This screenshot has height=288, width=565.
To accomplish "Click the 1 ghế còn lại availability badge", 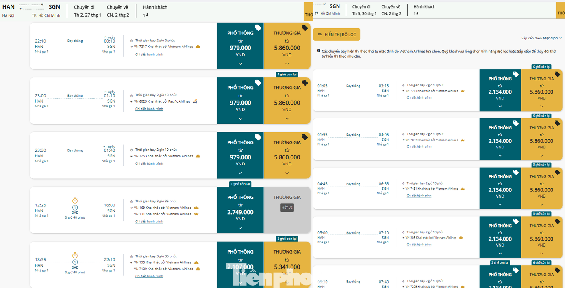I will (239, 183).
